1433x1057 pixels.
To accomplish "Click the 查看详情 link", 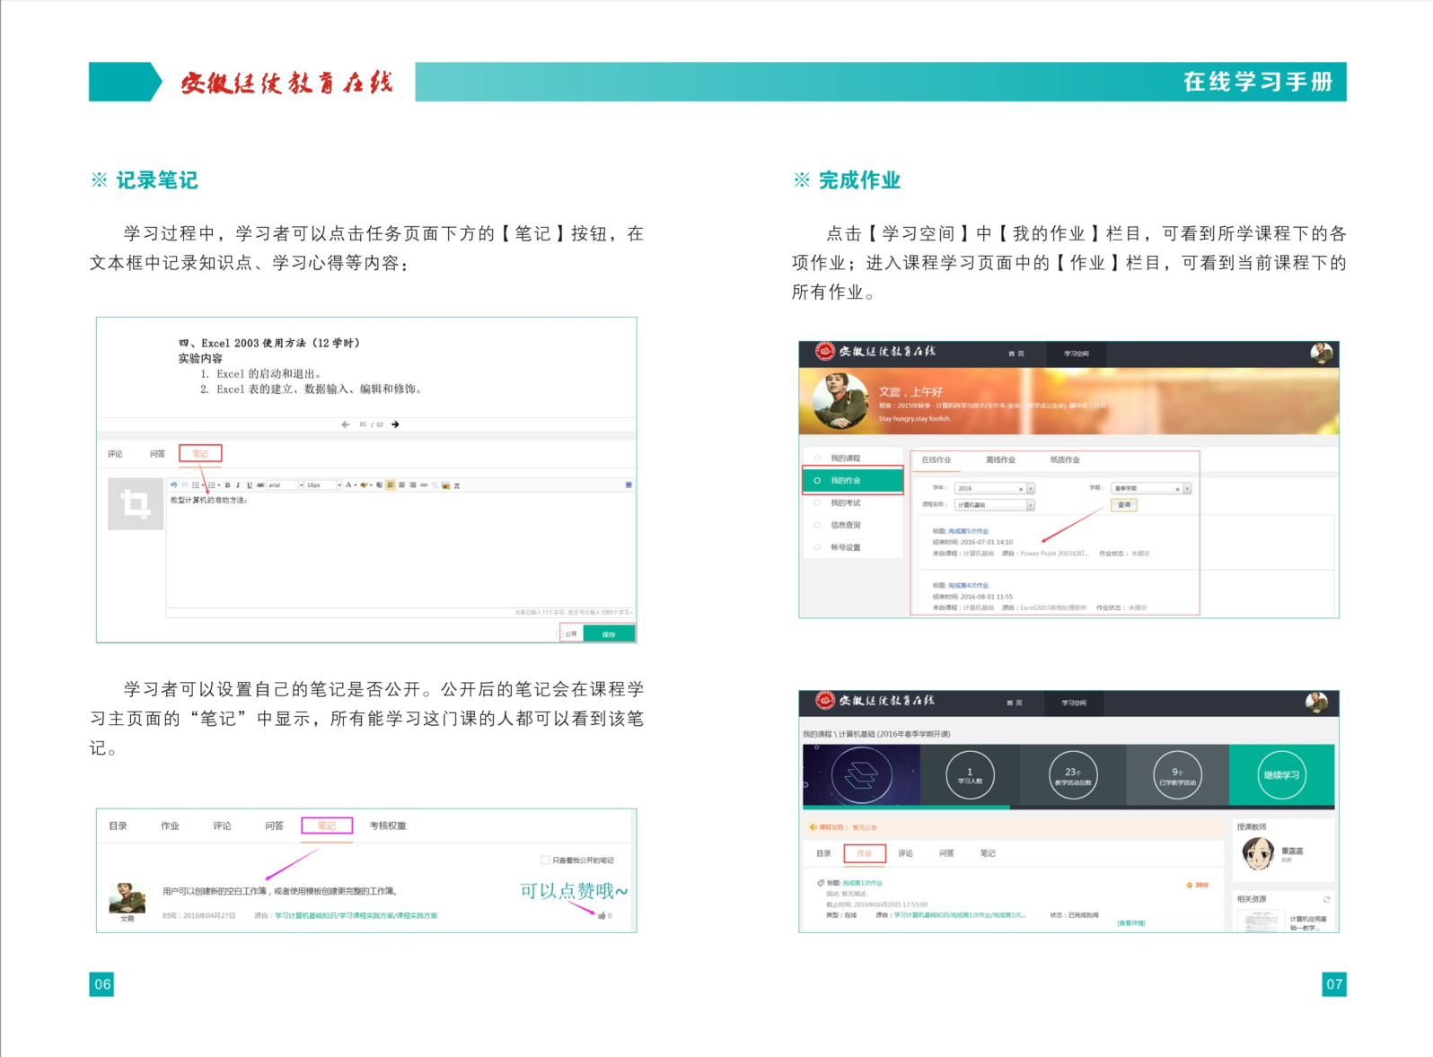I will tap(1131, 922).
